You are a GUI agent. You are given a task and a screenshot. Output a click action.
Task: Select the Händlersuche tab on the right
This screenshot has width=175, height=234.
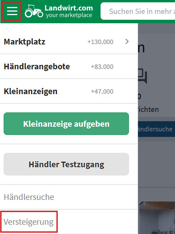pyautogui.click(x=156, y=129)
